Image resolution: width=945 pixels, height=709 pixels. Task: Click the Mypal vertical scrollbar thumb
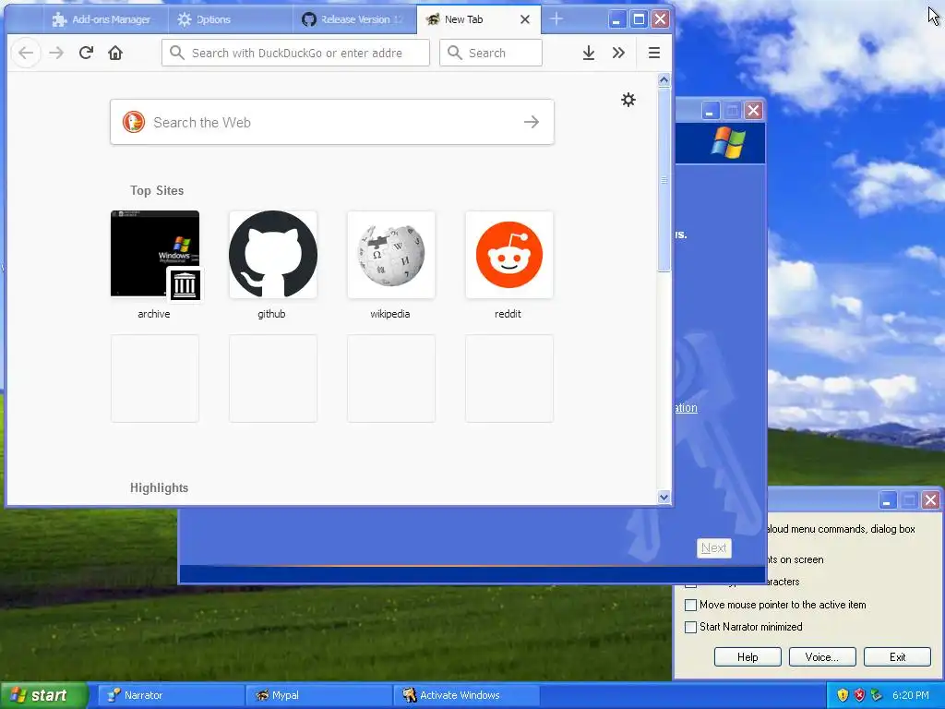(x=664, y=180)
